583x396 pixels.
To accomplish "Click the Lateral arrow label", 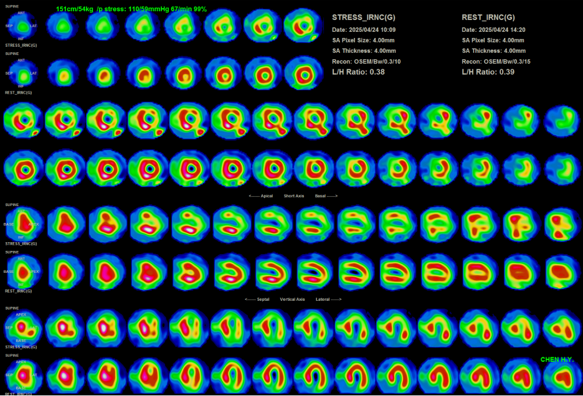I will [328, 299].
